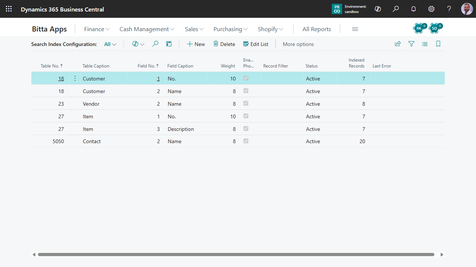Click the horizontal scrollbar thumb

[236, 254]
